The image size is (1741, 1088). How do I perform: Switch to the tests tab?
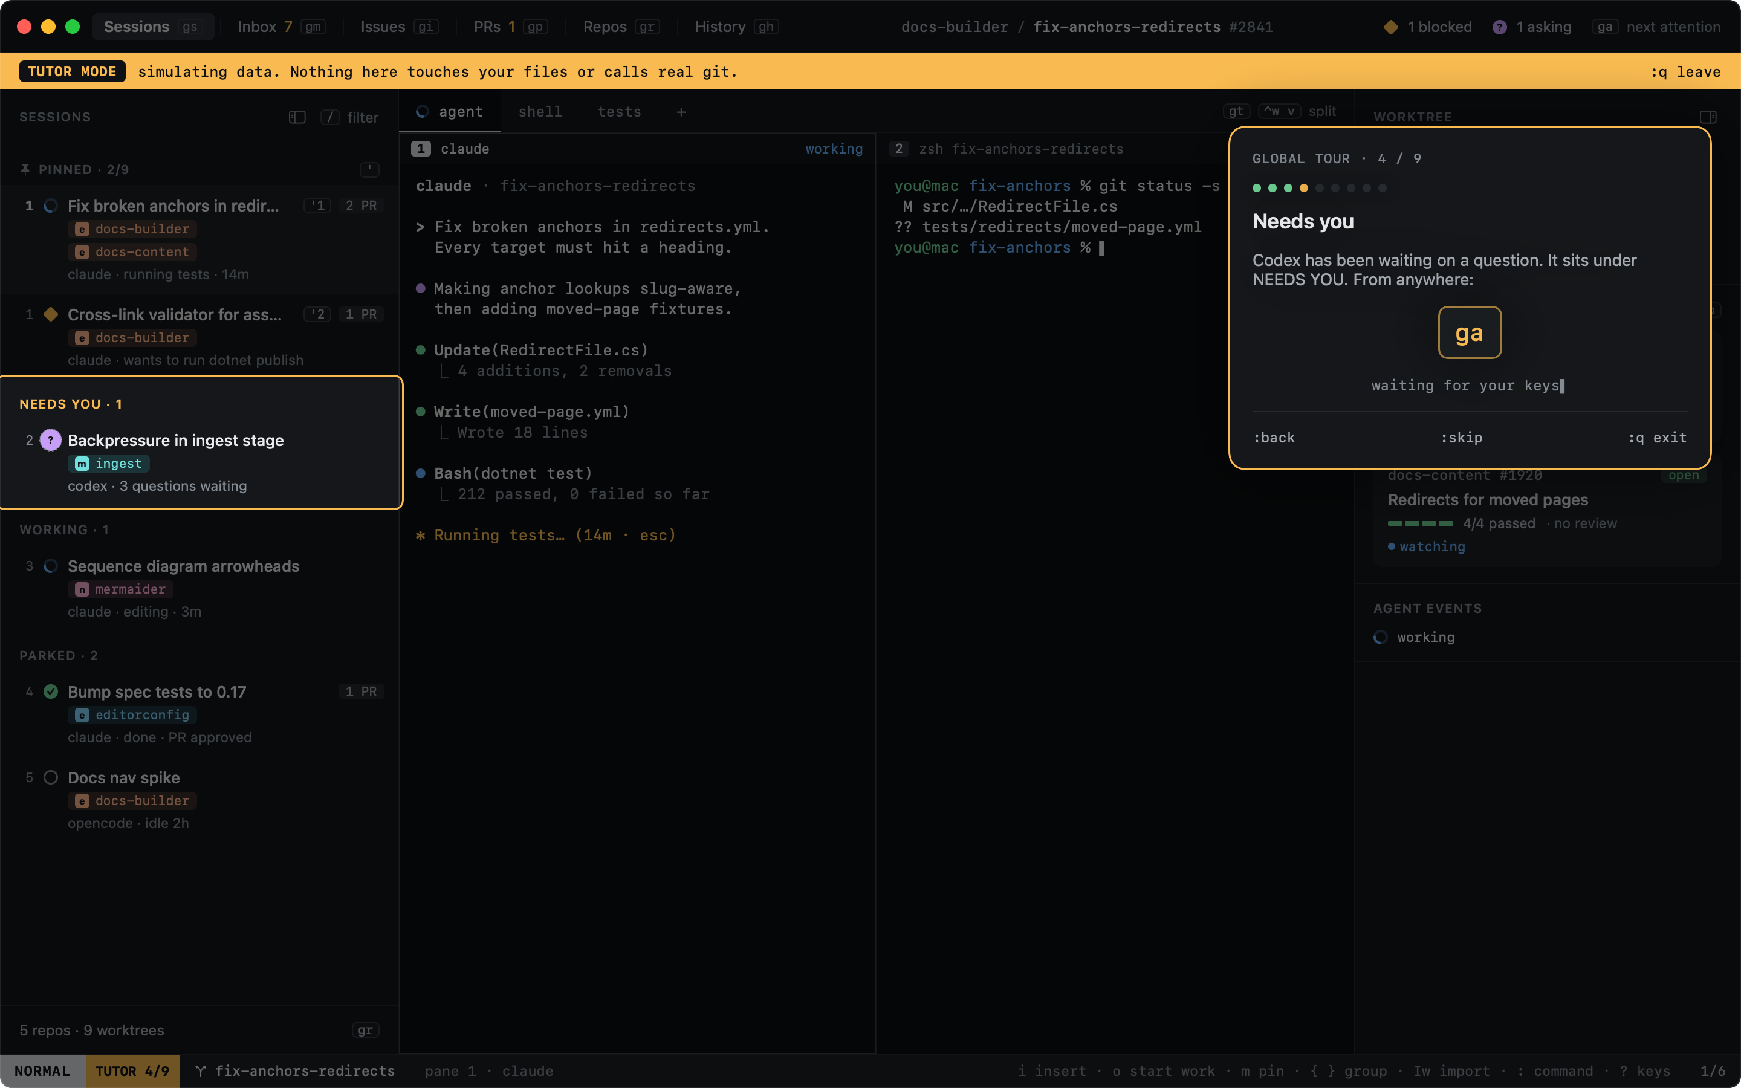pyautogui.click(x=618, y=112)
